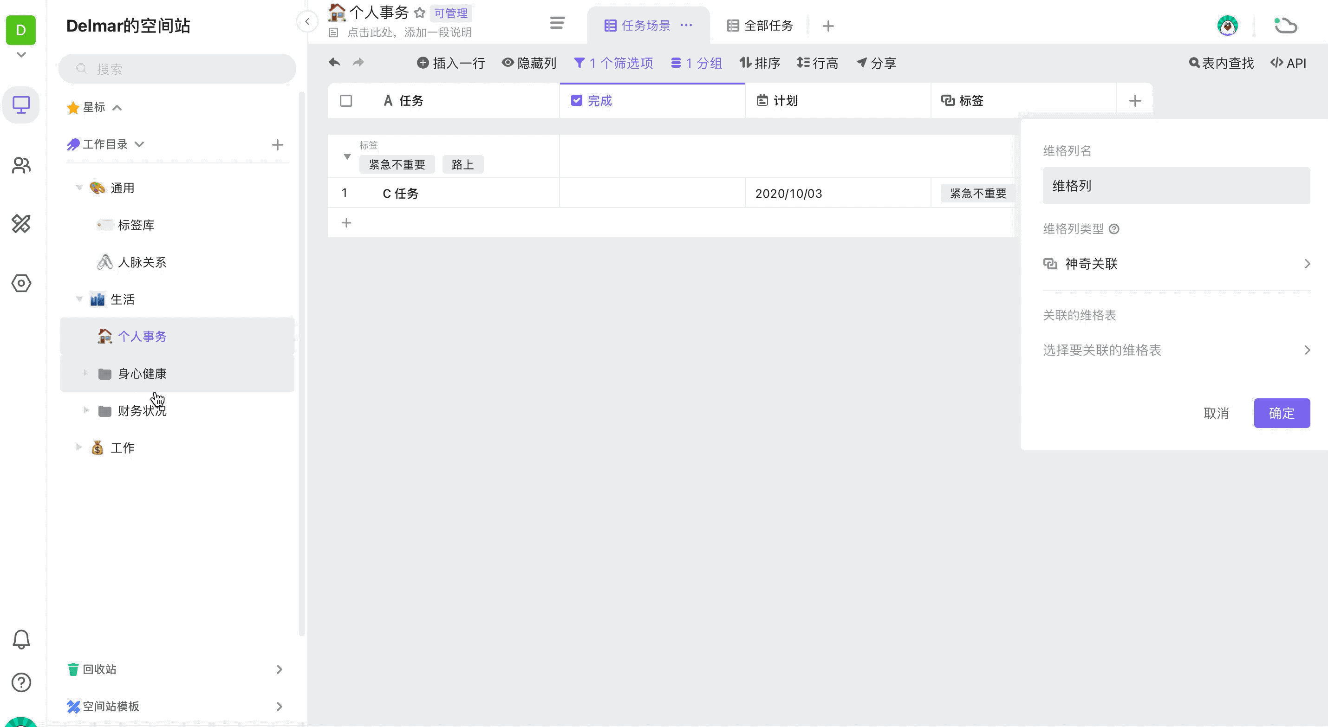Click the 确定 confirm button

[x=1281, y=413]
